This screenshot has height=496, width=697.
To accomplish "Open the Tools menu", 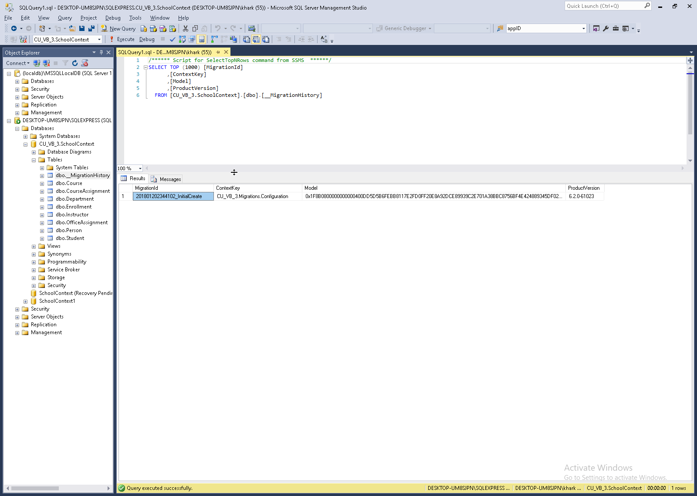I will coord(135,18).
